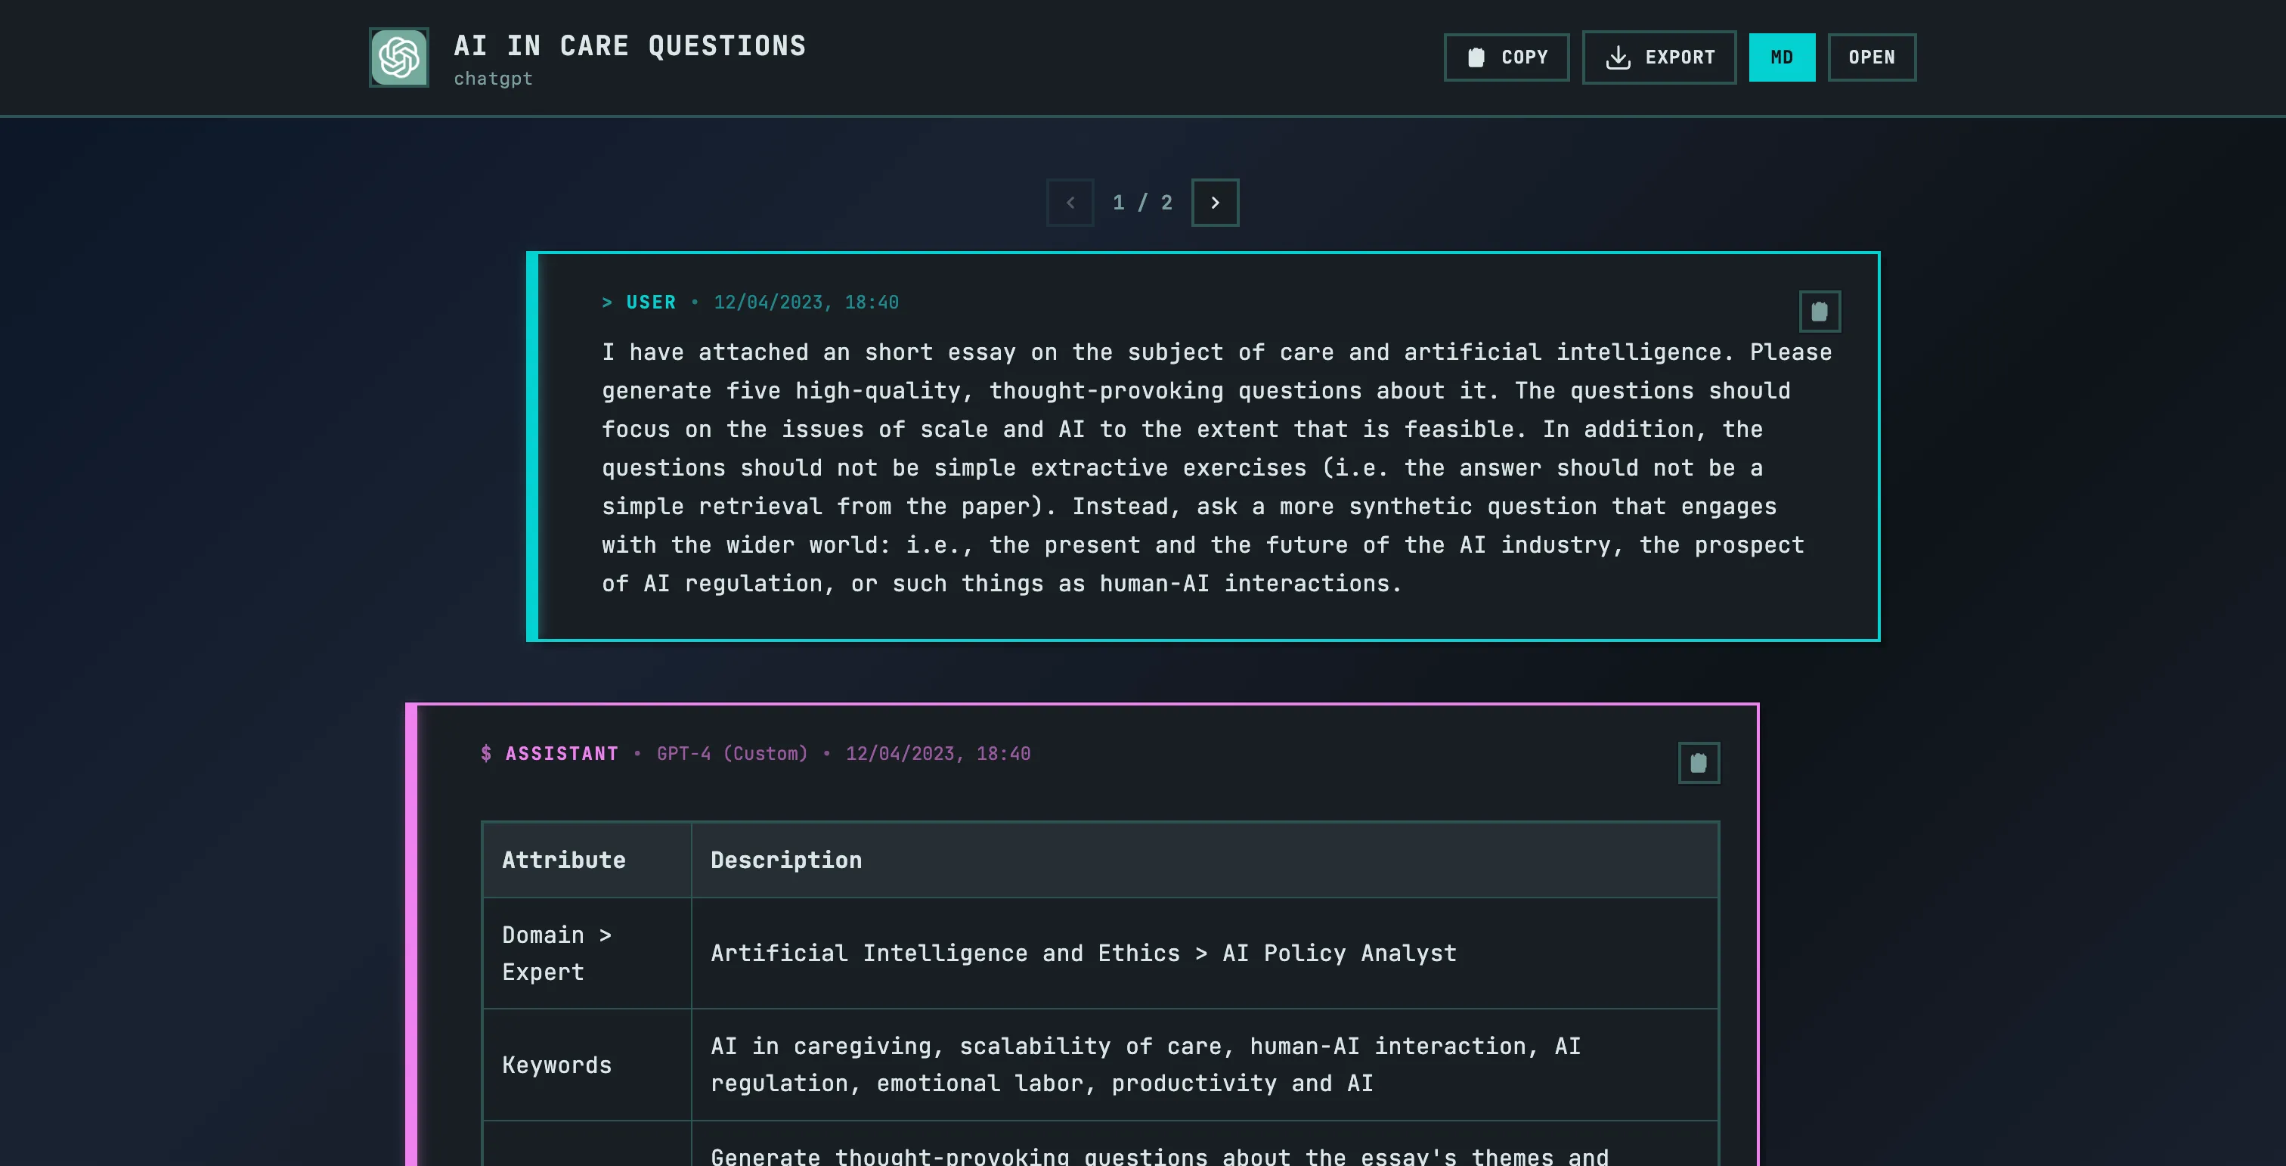
Task: Click the Domain > Expert attribute cell
Action: [557, 953]
